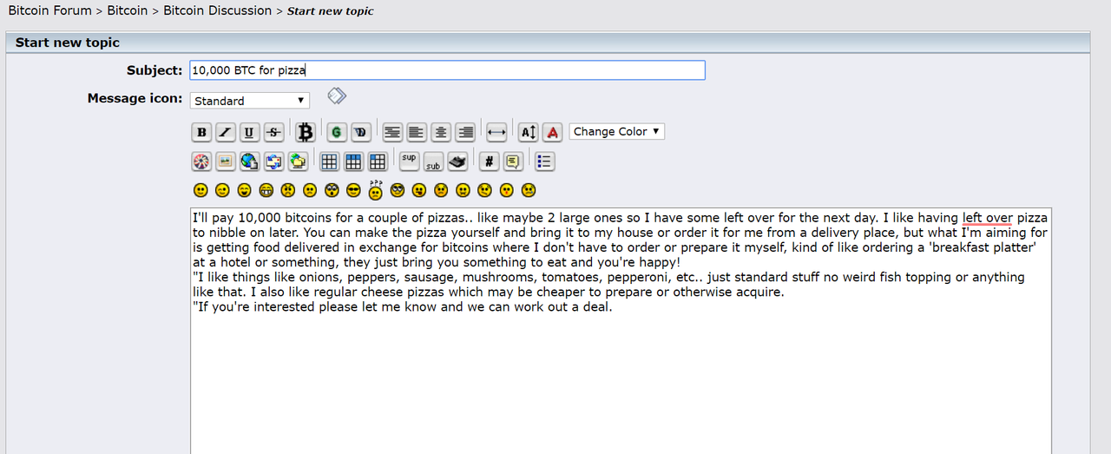Click the underlined 'left over' words
Image resolution: width=1111 pixels, height=454 pixels.
[x=987, y=218]
